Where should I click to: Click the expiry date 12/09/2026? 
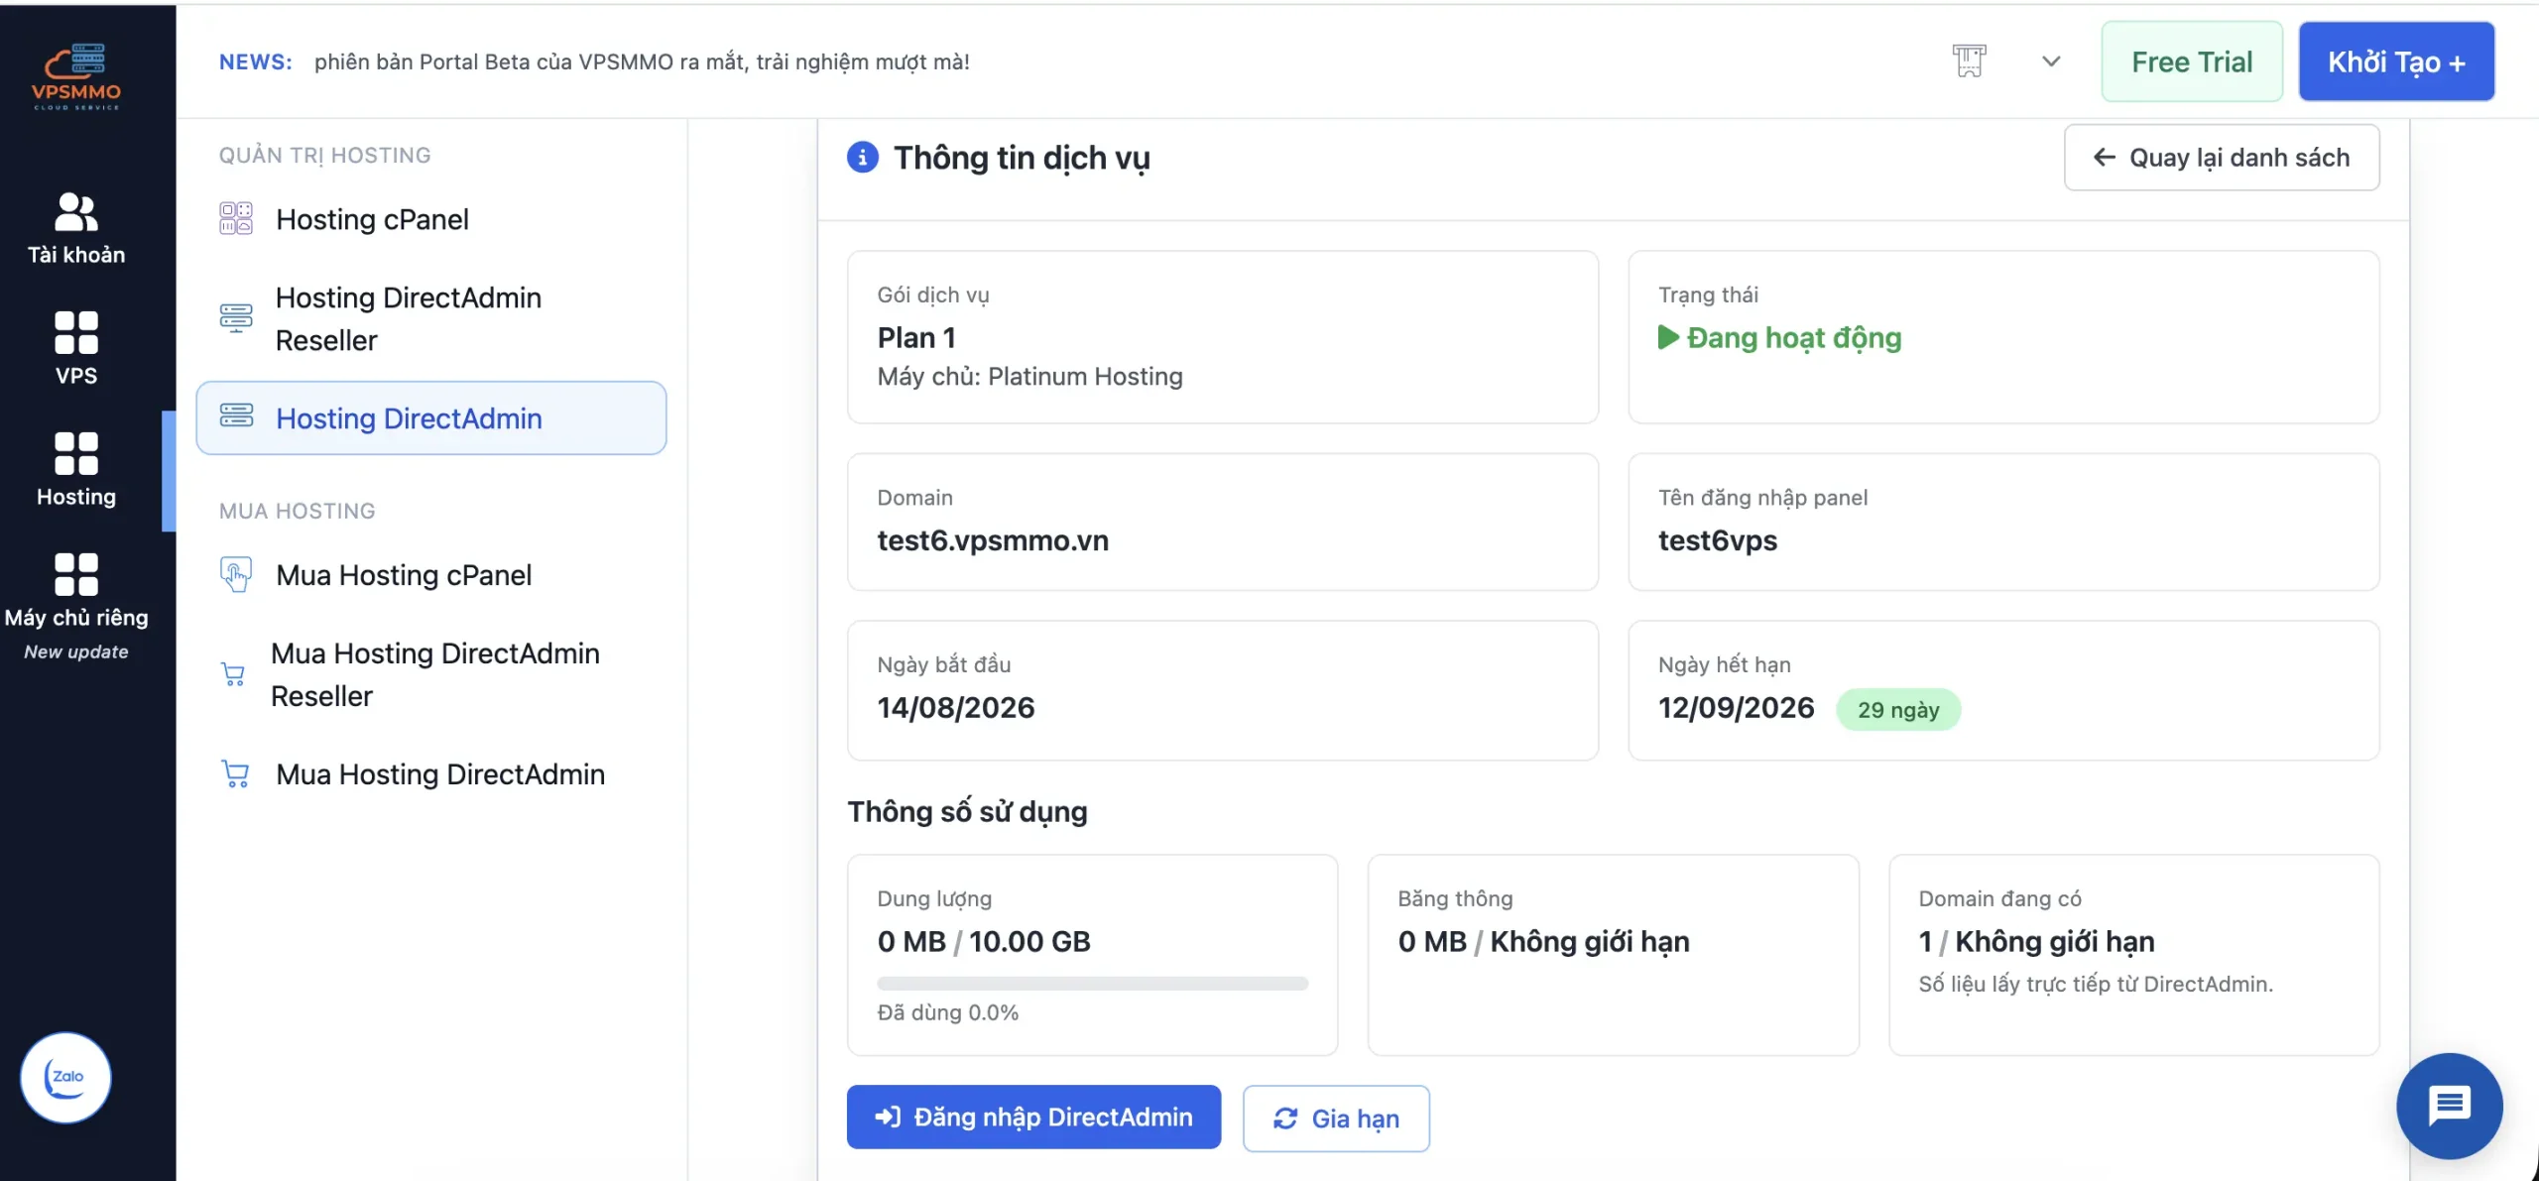point(1736,707)
